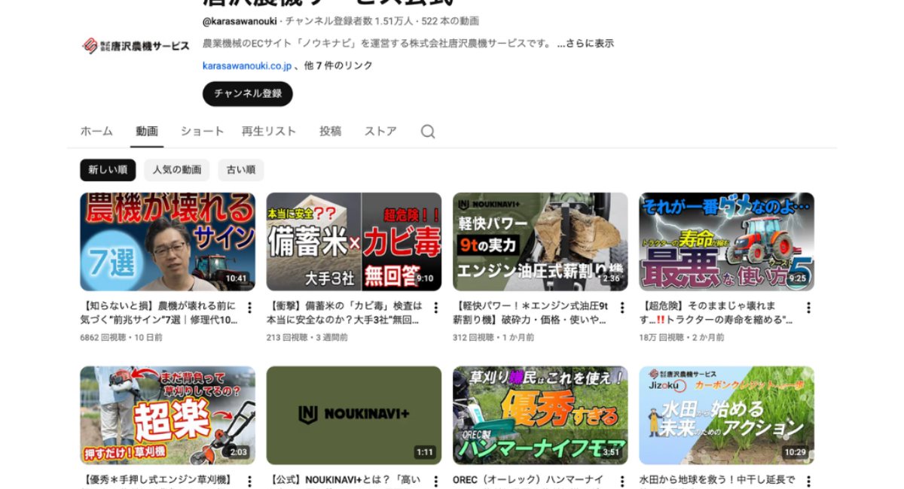Open more options for 水田から地球を救う video
904x489 pixels.
point(808,481)
